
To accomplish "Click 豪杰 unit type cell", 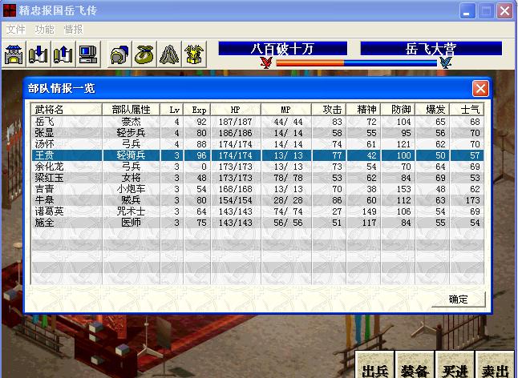I will click(x=131, y=122).
